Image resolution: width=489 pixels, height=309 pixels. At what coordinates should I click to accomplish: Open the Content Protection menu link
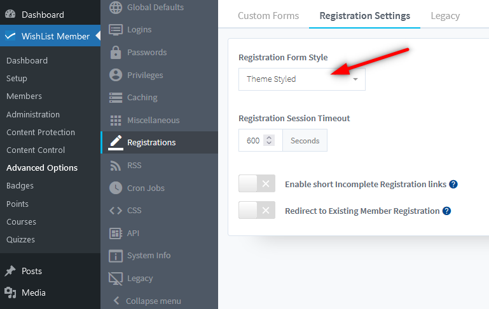[x=41, y=133]
